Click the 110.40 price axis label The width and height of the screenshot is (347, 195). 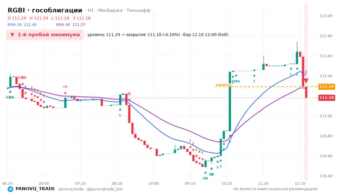tap(326, 176)
